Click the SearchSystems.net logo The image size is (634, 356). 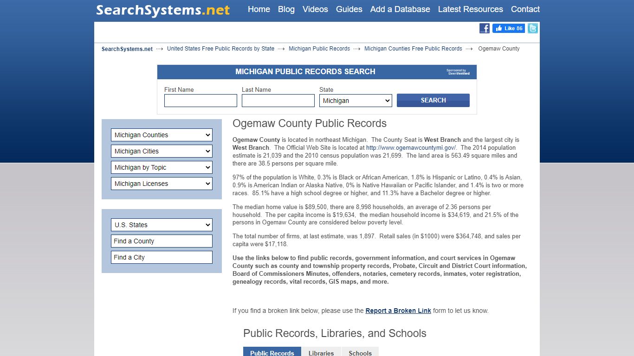click(x=163, y=10)
